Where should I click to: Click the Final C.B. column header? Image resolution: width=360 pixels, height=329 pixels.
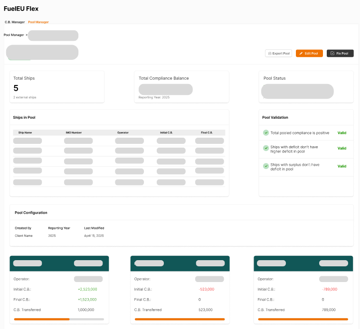coord(207,132)
